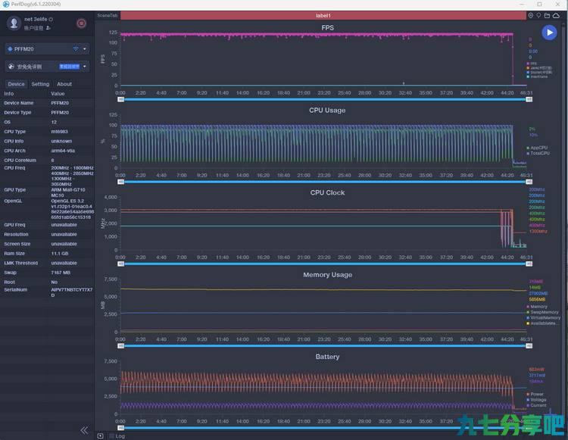This screenshot has width=568, height=440.
Task: Click the right handle of the CPU Usage range slider
Action: [x=529, y=182]
